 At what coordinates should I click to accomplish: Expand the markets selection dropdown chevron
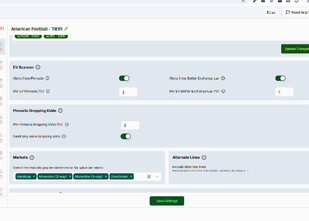pyautogui.click(x=157, y=176)
